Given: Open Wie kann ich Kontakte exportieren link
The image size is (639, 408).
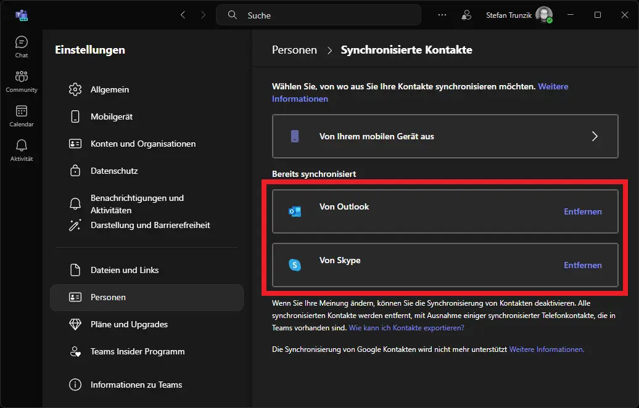Looking at the screenshot, I should [406, 328].
